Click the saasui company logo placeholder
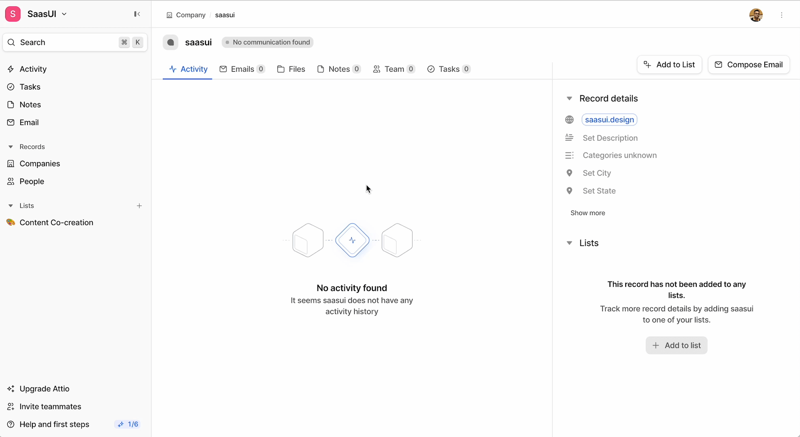The height and width of the screenshot is (437, 800). coord(171,42)
